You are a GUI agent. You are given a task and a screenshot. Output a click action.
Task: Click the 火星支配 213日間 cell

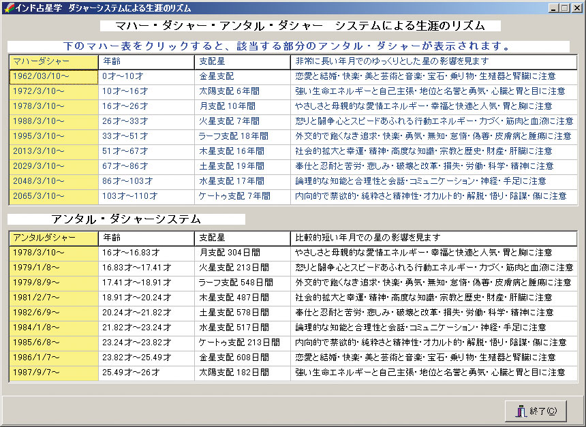pyautogui.click(x=243, y=268)
